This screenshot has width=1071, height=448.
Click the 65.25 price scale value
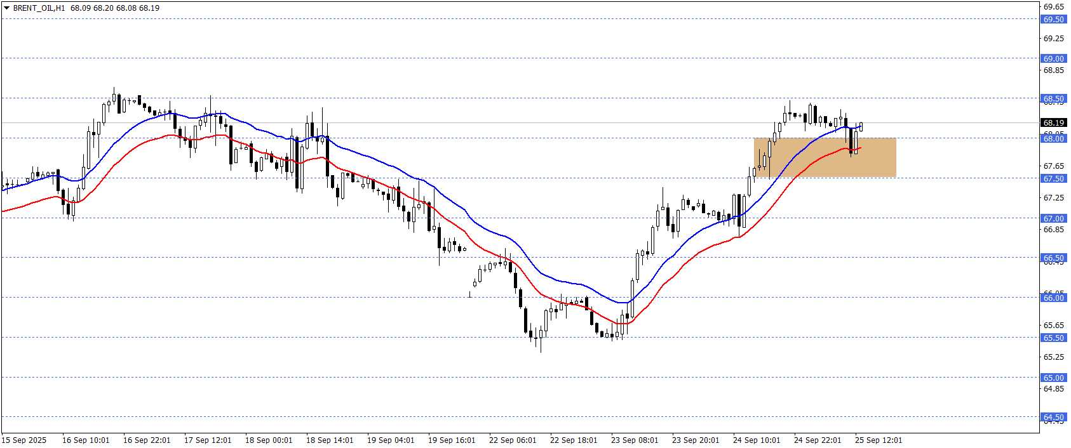point(1053,357)
